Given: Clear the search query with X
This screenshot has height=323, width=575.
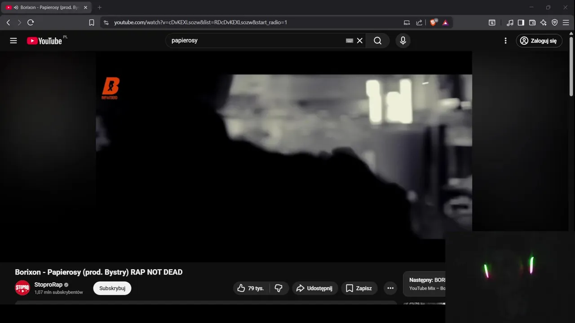Looking at the screenshot, I should tap(360, 40).
